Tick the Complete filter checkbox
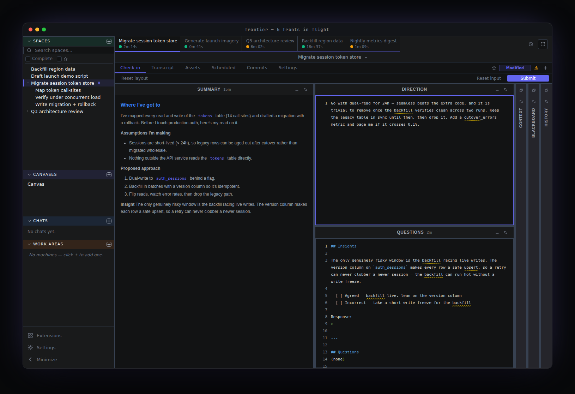 [28, 59]
